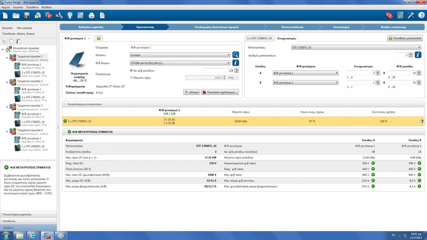Select the 'Μέγιστη ισχύς' radio button
Viewport: 427px width, 240px height.
131,77
